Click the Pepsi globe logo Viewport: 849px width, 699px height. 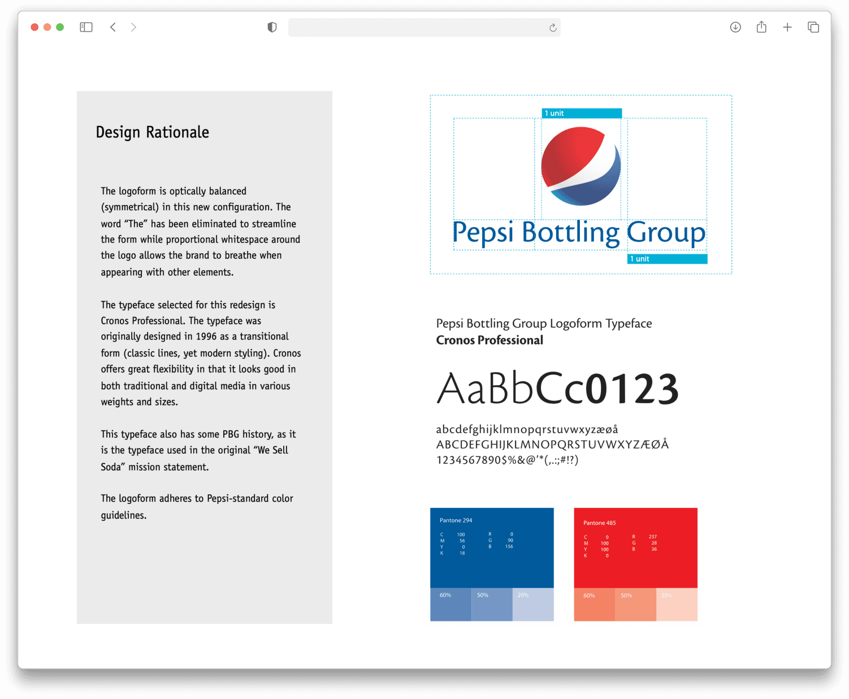coord(581,166)
